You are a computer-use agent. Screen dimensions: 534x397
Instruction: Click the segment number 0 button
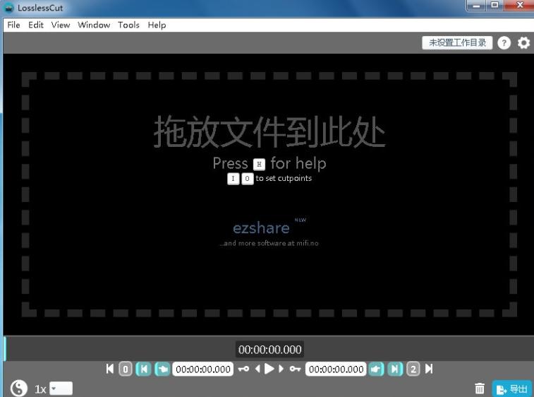click(x=126, y=369)
